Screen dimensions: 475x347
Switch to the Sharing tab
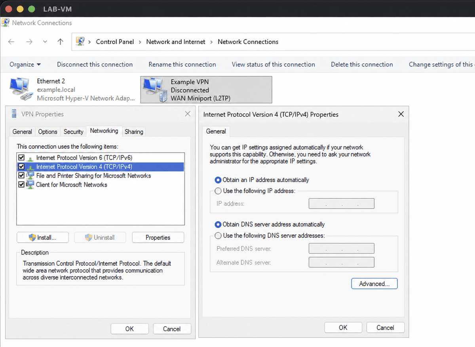[x=134, y=132]
